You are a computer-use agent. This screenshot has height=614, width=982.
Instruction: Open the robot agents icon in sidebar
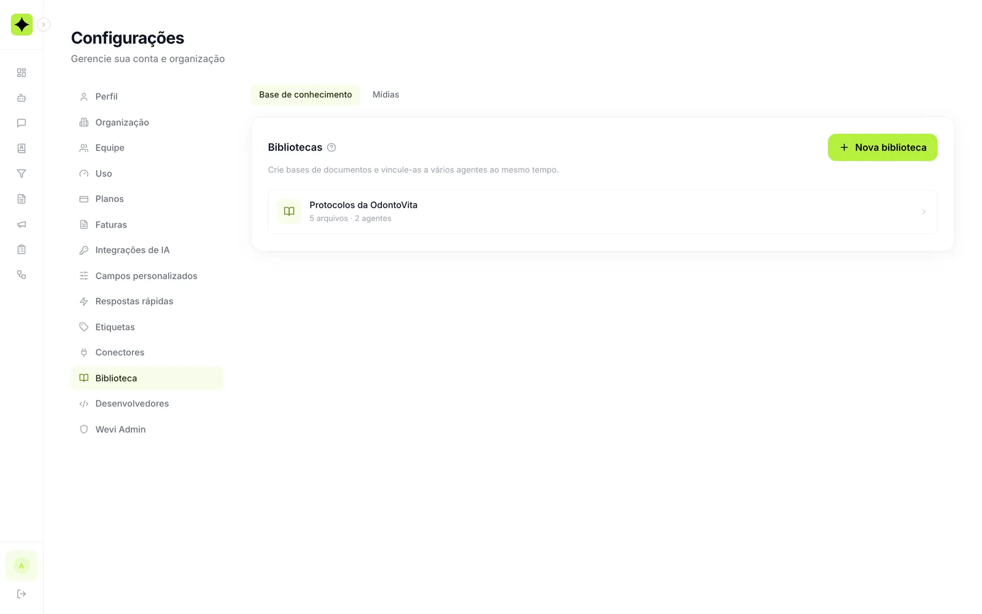21,98
